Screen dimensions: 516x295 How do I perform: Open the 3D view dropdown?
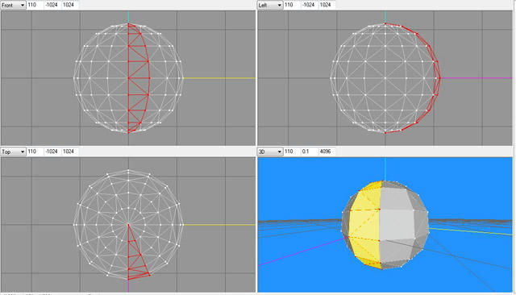click(270, 152)
